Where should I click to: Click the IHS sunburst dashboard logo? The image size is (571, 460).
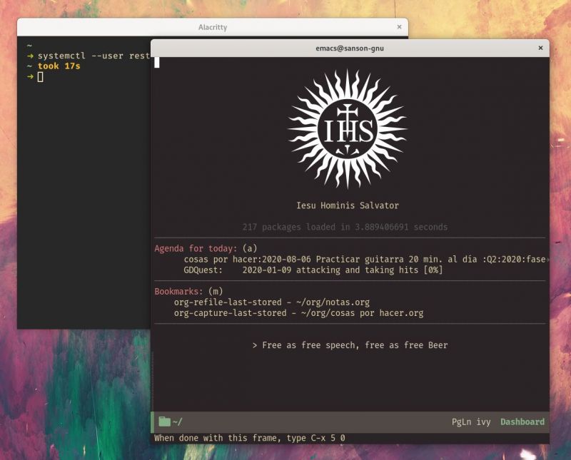348,129
